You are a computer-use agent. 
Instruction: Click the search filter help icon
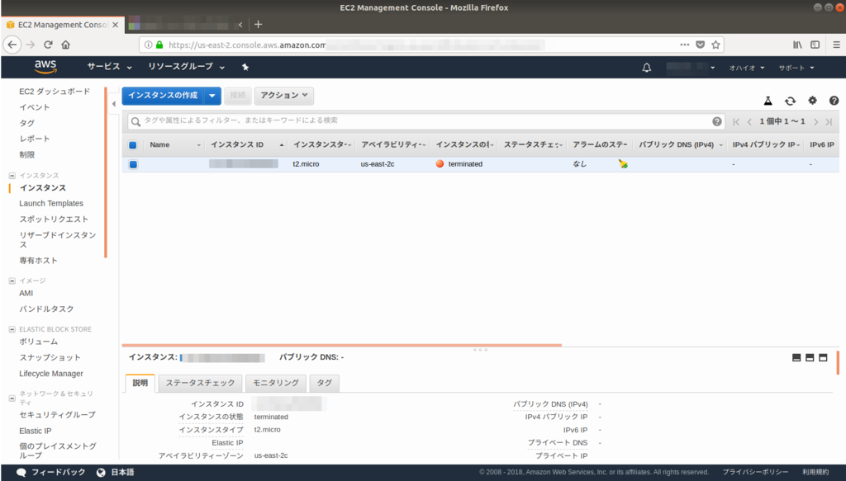pyautogui.click(x=716, y=121)
